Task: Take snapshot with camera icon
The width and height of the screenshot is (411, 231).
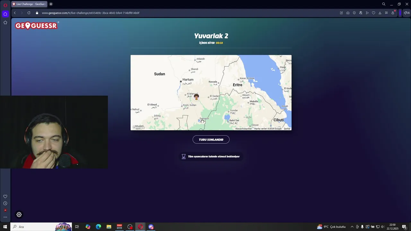Action: (x=348, y=13)
